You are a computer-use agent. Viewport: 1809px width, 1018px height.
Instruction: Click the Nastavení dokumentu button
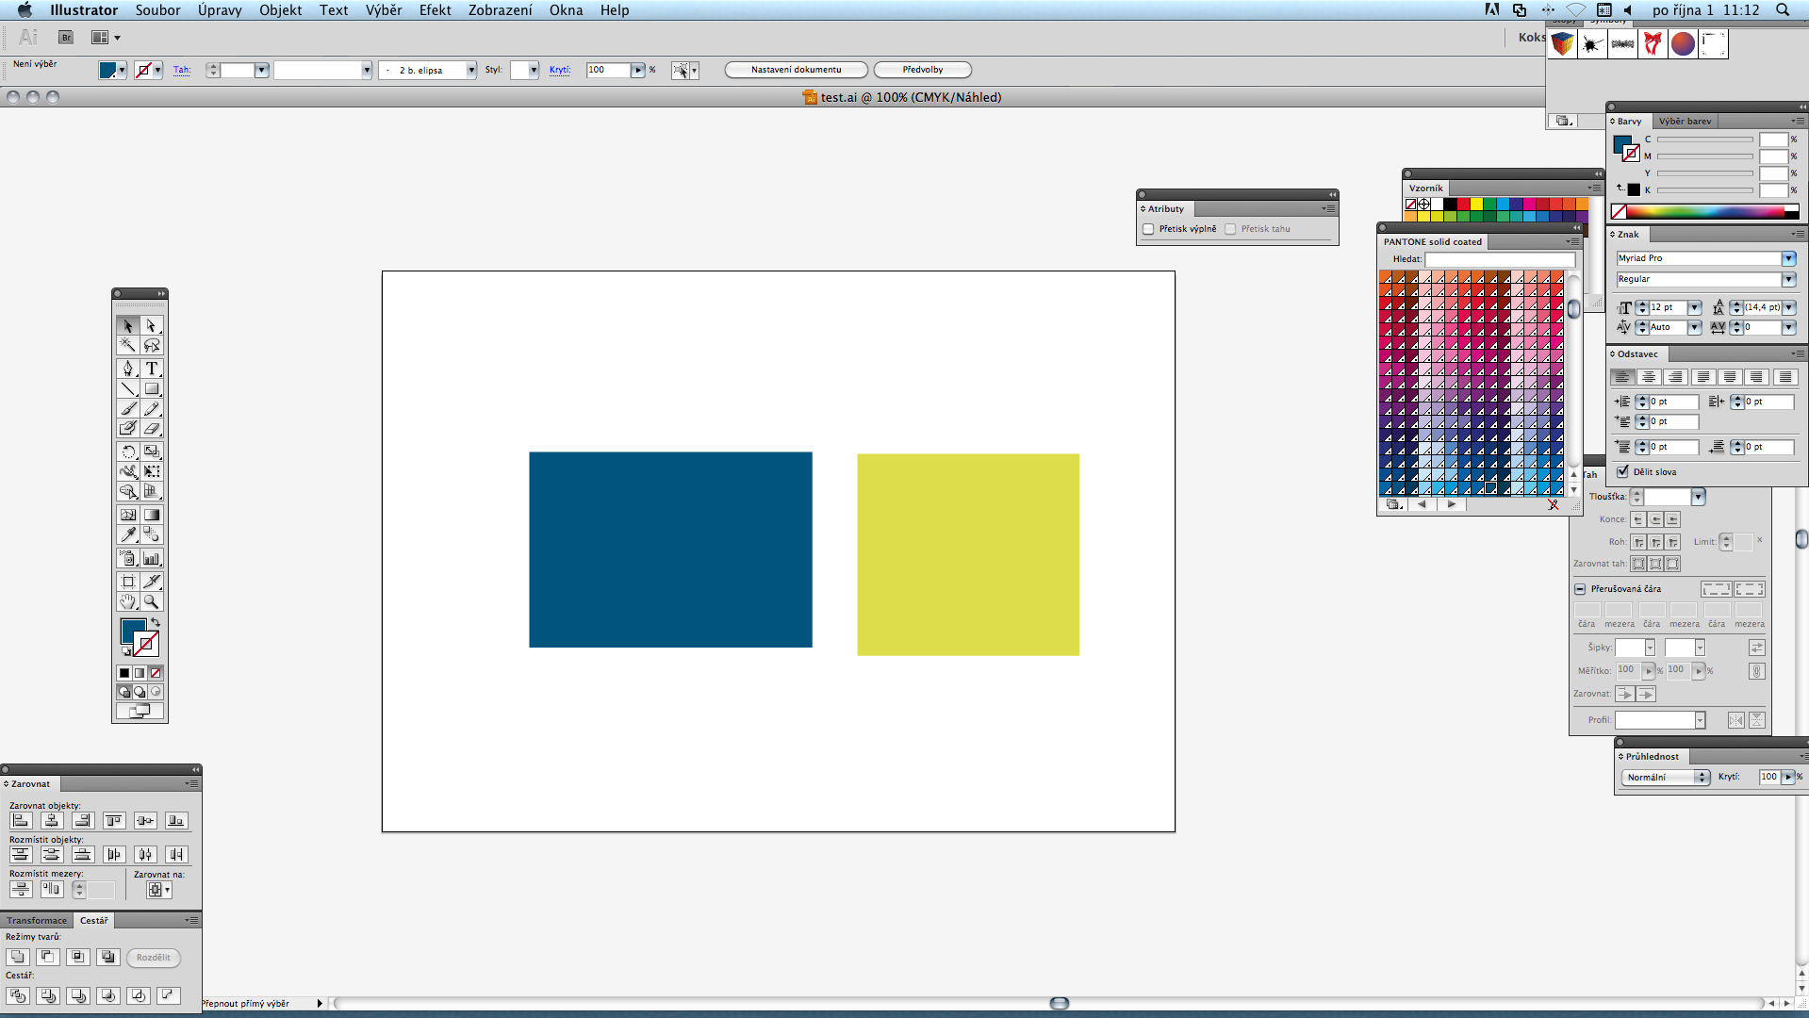click(x=796, y=70)
